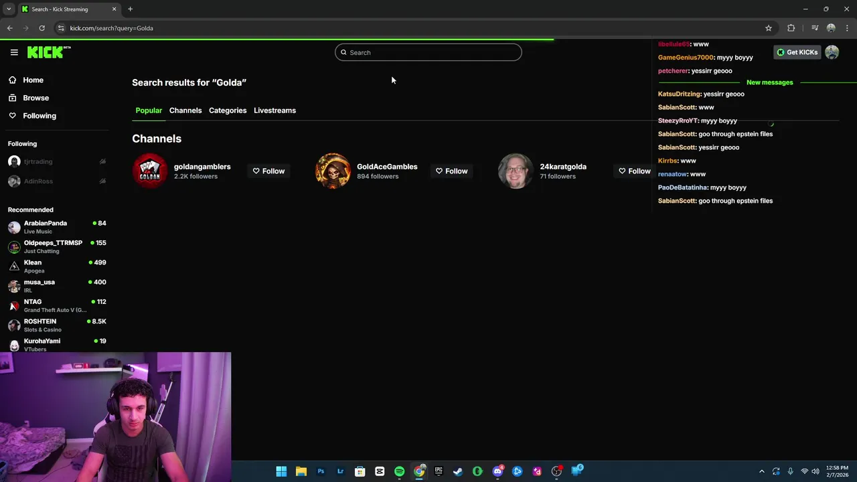Open 24karatgolda channel avatar
Image resolution: width=857 pixels, height=482 pixels.
[x=516, y=171]
